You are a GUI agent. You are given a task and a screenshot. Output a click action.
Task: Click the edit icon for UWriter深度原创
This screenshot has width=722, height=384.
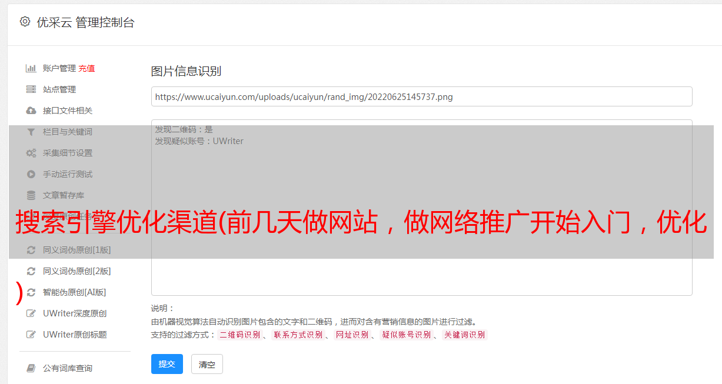point(31,313)
